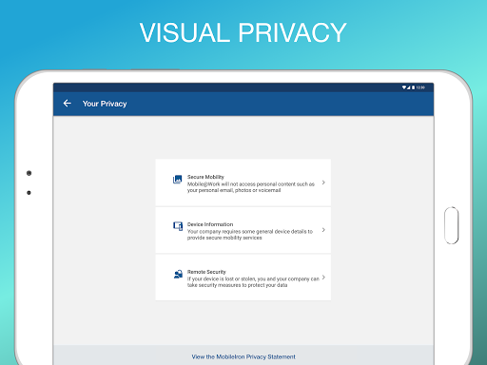Select the Secure Mobility heading
487x365 pixels.
coord(205,177)
